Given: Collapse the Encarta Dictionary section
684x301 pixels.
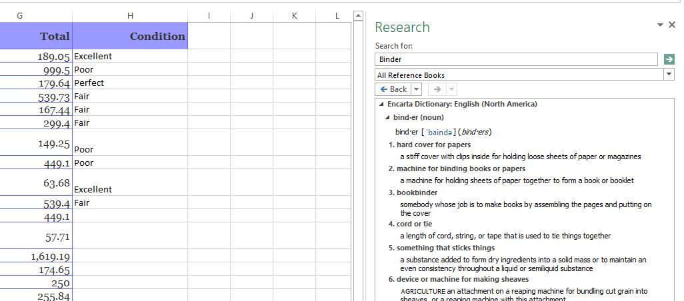Looking at the screenshot, I should (382, 104).
